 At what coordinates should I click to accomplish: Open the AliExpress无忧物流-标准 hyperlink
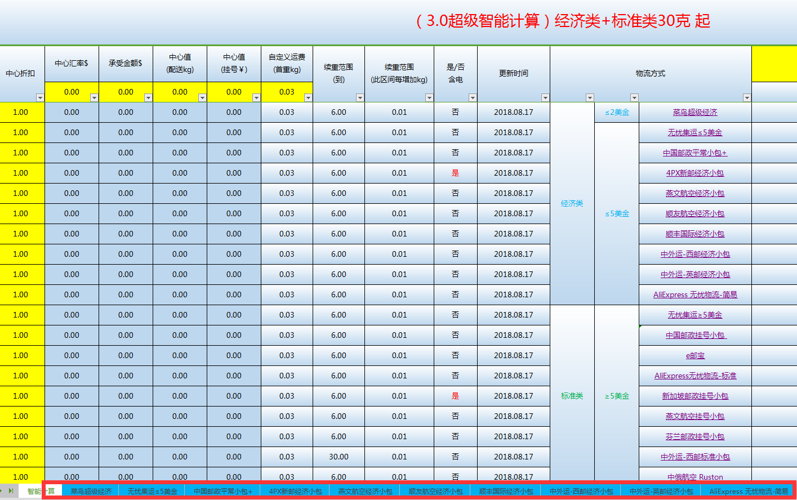coord(695,376)
